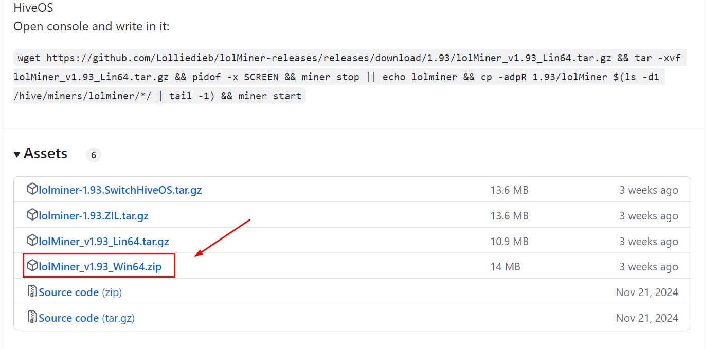Image resolution: width=720 pixels, height=349 pixels.
Task: Download lolminer-1.93.SwitchHiveOS.tar.gz
Action: (x=120, y=190)
